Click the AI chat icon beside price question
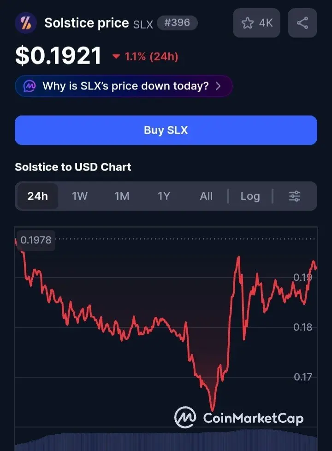The image size is (332, 451). (30, 86)
